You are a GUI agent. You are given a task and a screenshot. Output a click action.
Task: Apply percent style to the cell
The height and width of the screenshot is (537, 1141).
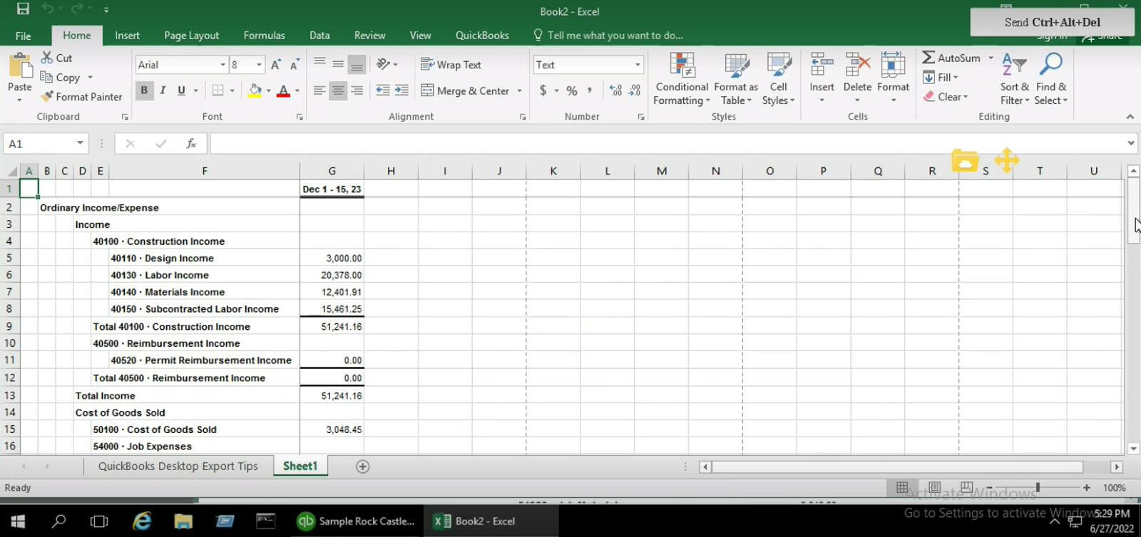click(571, 90)
